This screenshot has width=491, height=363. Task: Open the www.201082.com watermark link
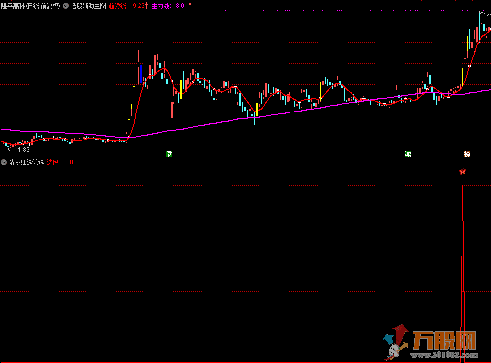[445, 355]
